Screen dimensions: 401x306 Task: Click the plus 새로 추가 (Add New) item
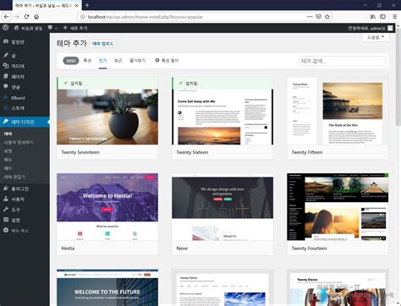click(75, 28)
